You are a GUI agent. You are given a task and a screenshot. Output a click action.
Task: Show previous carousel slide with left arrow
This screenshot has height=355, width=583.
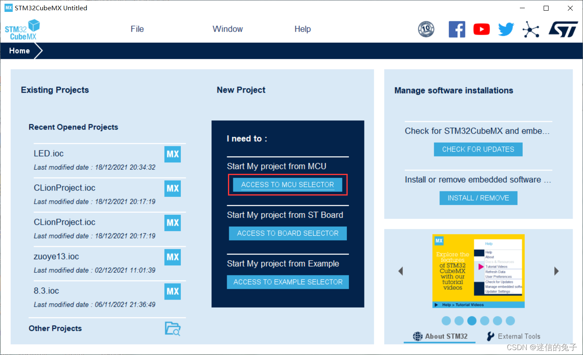point(401,271)
